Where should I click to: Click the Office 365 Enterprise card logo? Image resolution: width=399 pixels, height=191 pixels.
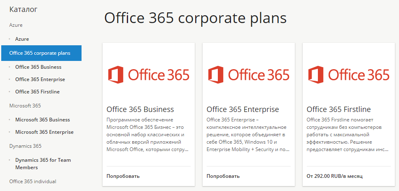point(248,75)
